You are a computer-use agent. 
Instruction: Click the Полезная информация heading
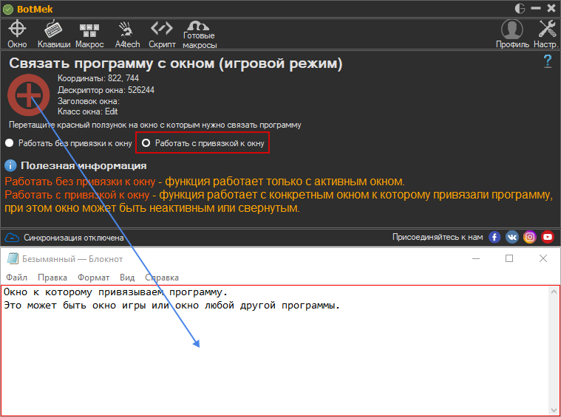[x=84, y=166]
